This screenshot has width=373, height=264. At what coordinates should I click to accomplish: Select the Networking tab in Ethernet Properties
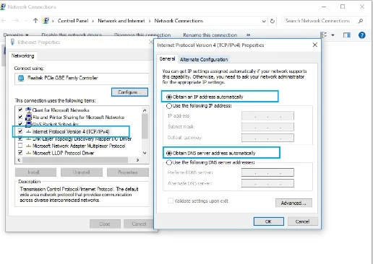22,56
